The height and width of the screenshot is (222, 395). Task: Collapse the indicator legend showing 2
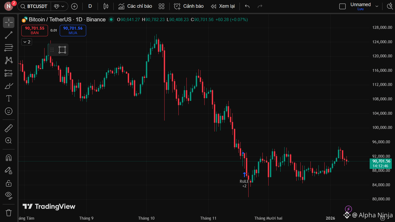pos(27,42)
